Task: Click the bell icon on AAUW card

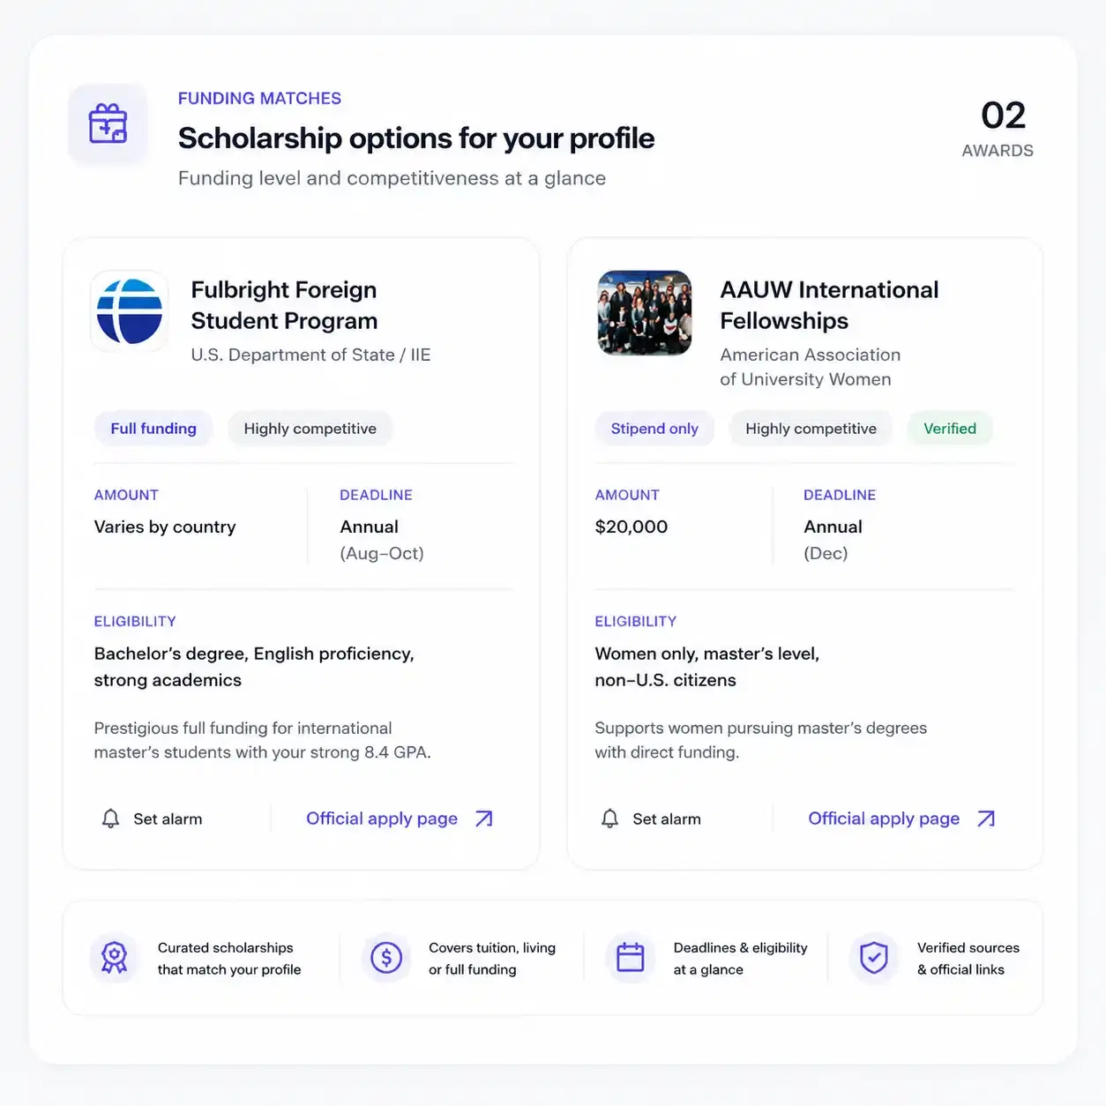Action: pyautogui.click(x=609, y=818)
